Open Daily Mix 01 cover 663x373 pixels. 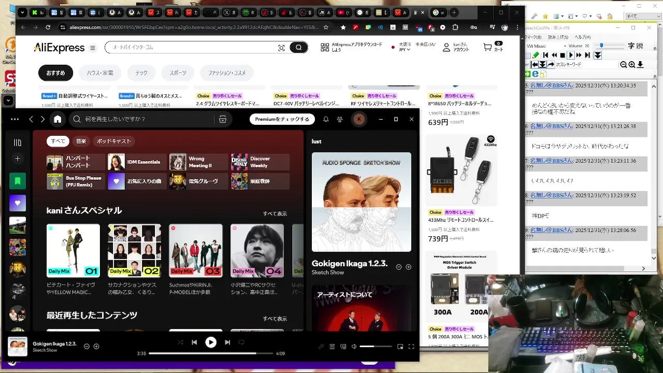point(73,251)
